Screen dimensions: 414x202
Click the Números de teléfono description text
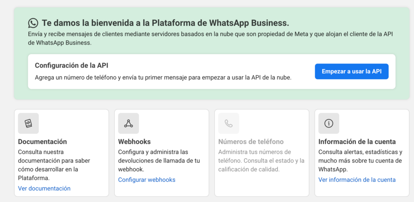261,161
